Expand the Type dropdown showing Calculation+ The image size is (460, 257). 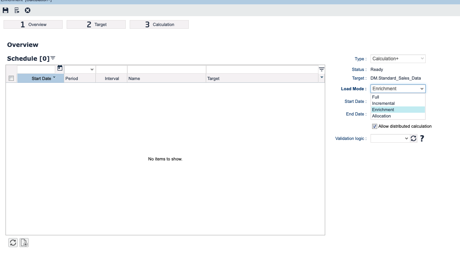click(x=423, y=58)
